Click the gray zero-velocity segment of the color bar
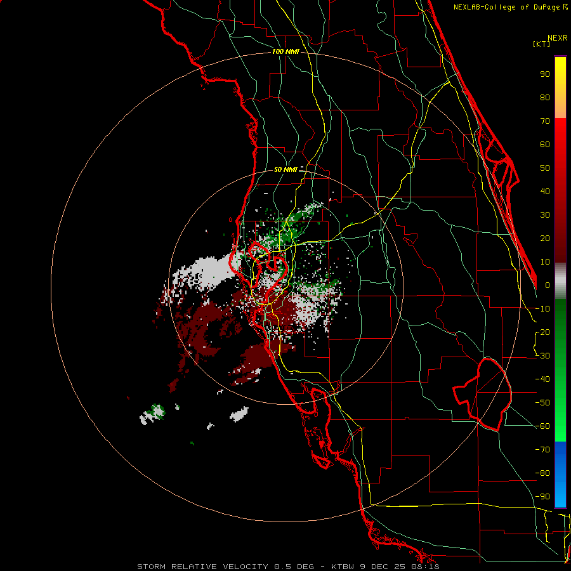This screenshot has height=571, width=571. coord(560,281)
